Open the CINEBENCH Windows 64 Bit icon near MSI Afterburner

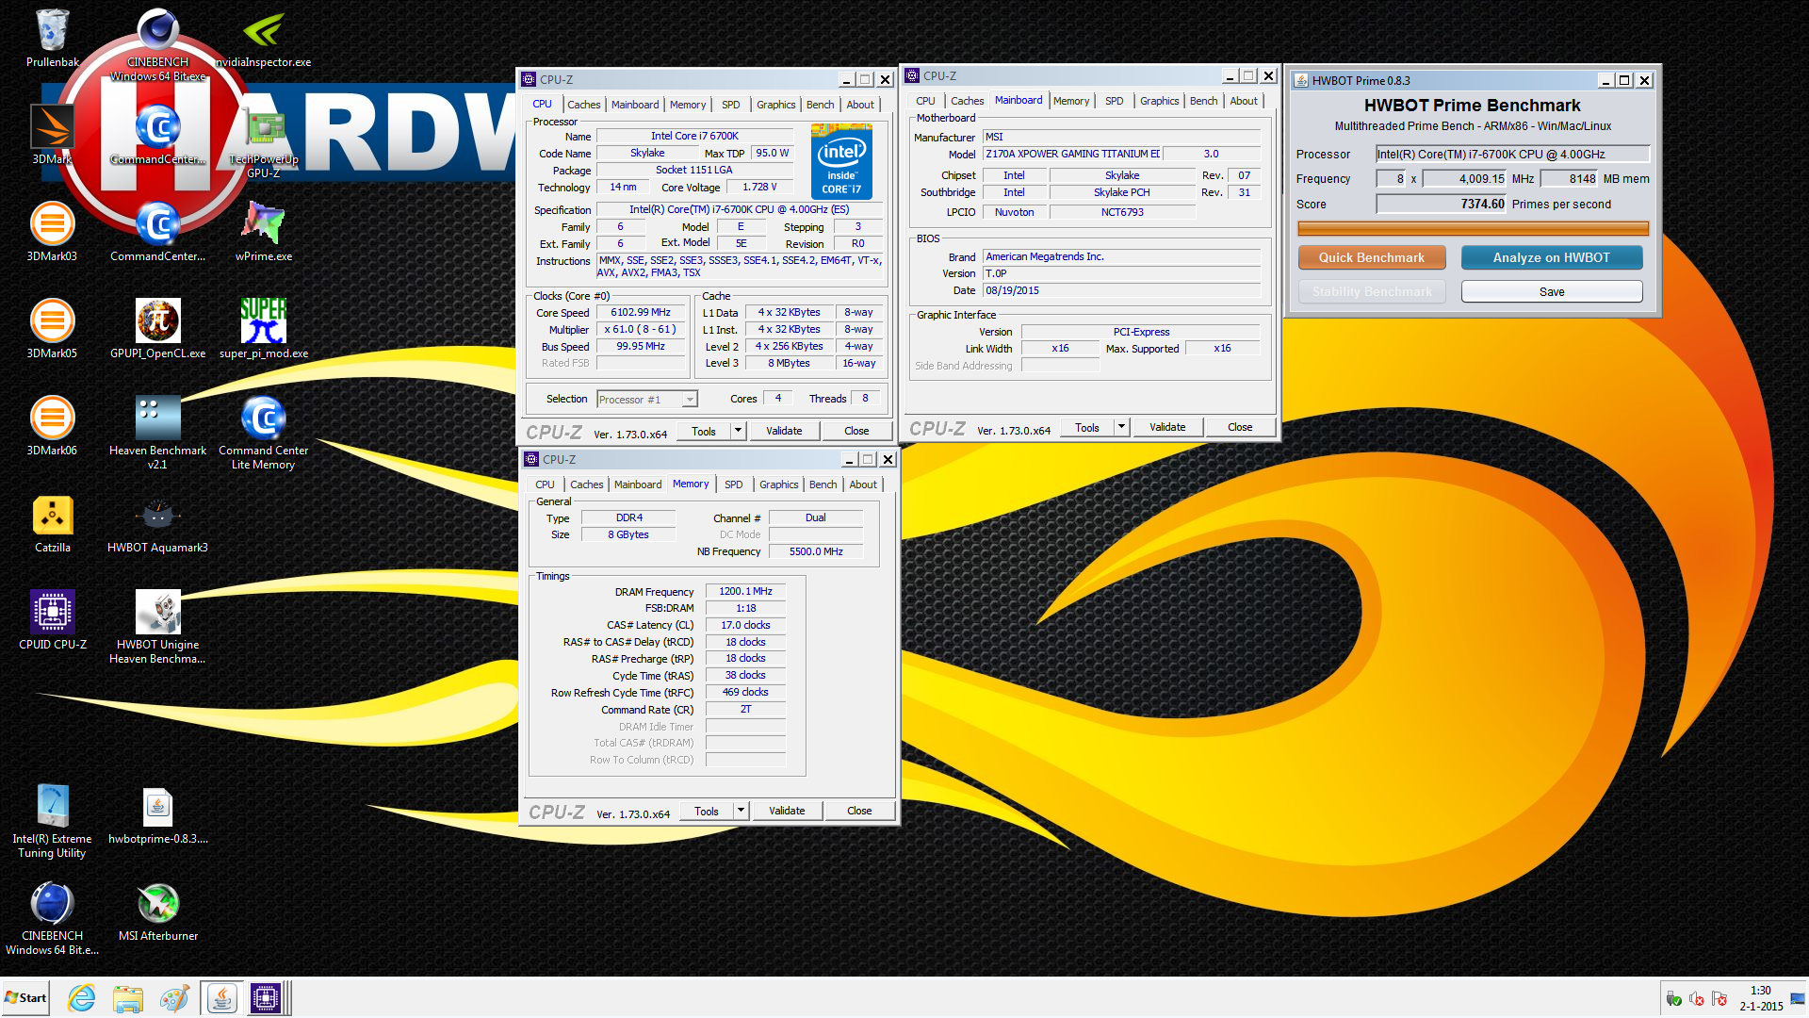[x=52, y=919]
